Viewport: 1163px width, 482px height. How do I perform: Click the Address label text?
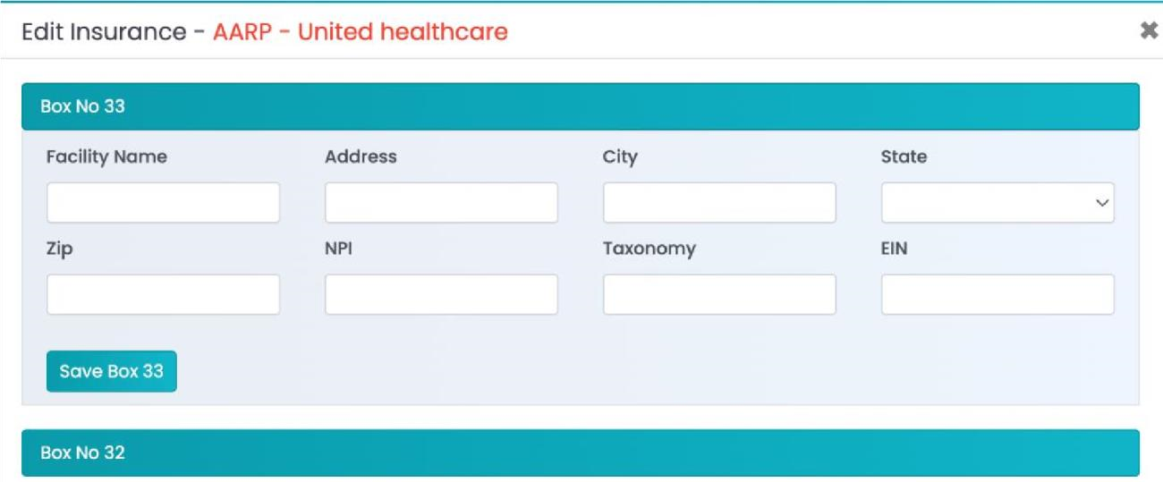[361, 157]
